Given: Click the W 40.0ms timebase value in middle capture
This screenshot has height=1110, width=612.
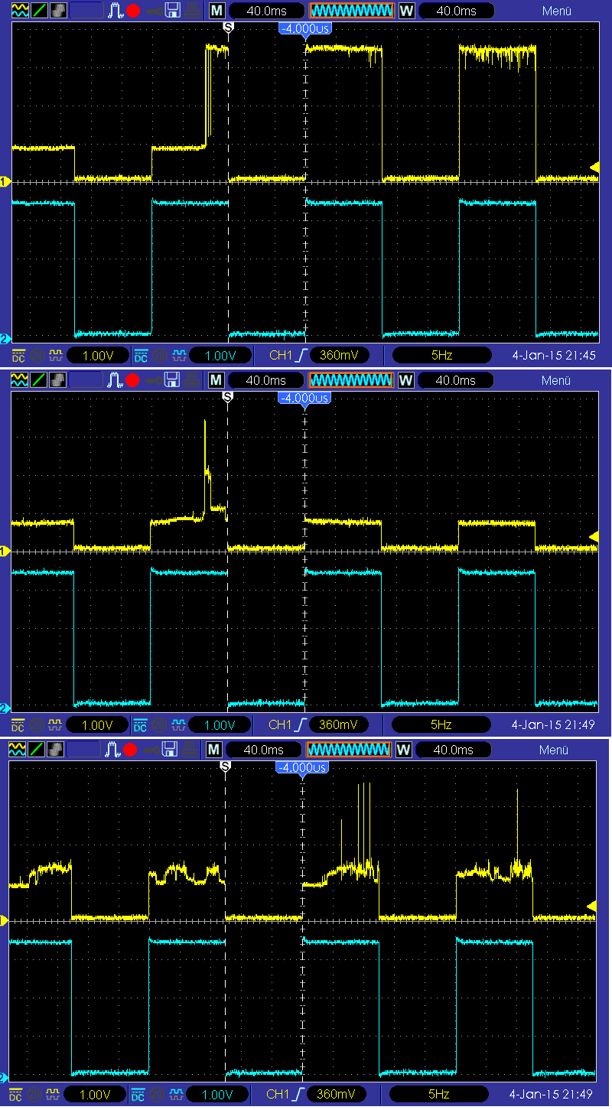Looking at the screenshot, I should tap(456, 380).
